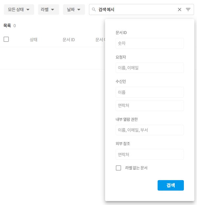Viewport: 197px width, 205px height.
Task: Click the 요청자 label in filter panel
Action: pos(121,57)
